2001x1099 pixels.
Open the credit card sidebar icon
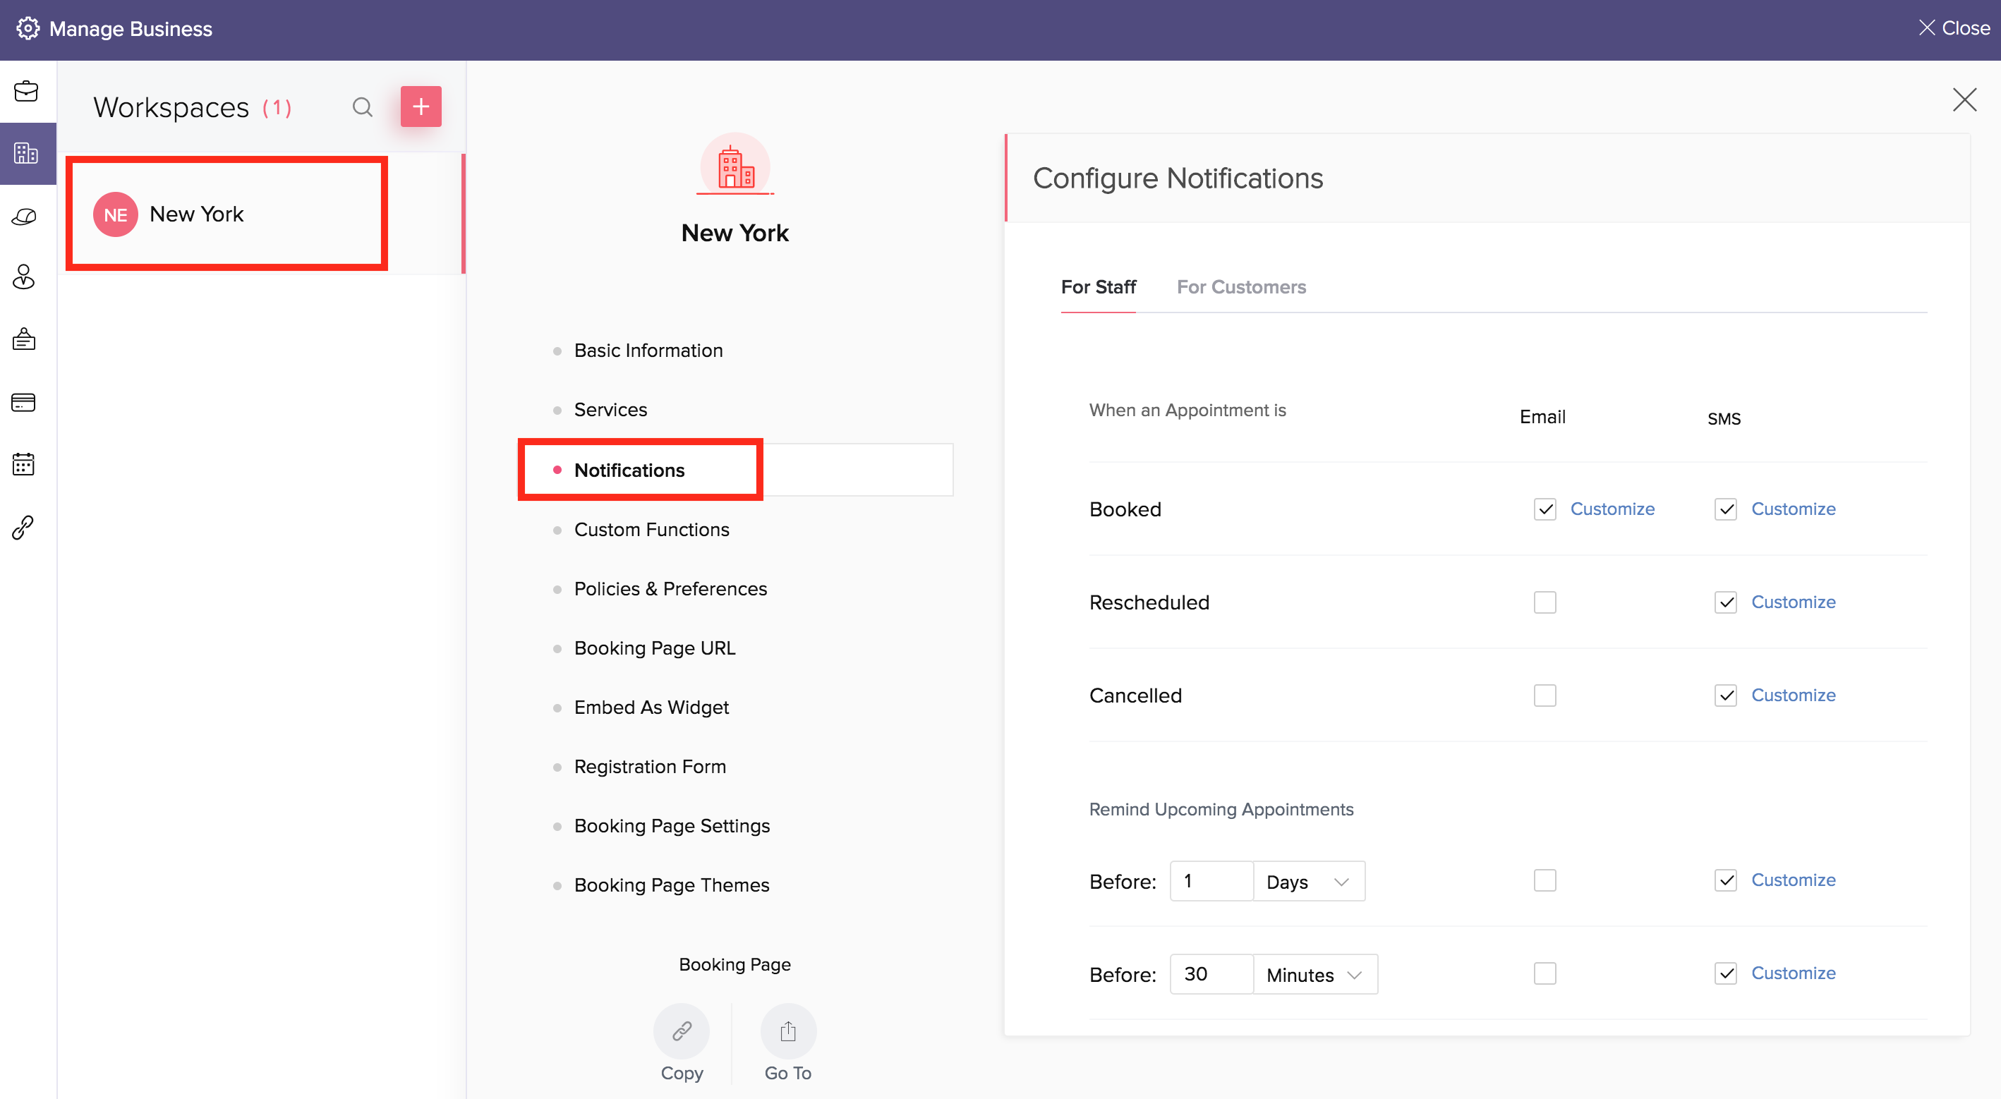[x=24, y=402]
